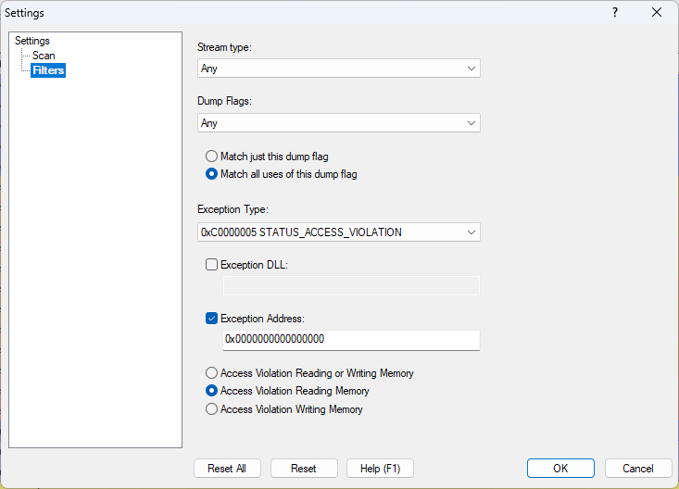Open the Dump Flags dropdown
The width and height of the screenshot is (679, 489).
pyautogui.click(x=339, y=123)
